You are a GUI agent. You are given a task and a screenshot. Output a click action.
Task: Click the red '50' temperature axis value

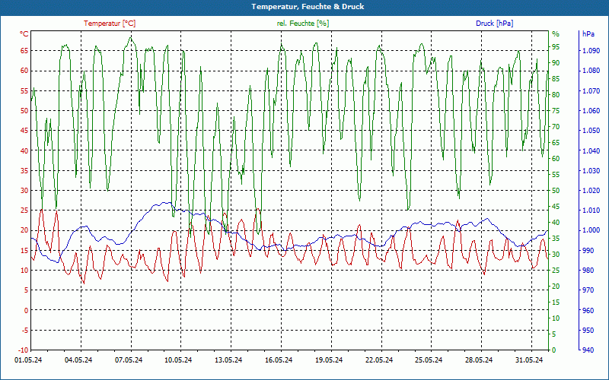coord(24,110)
